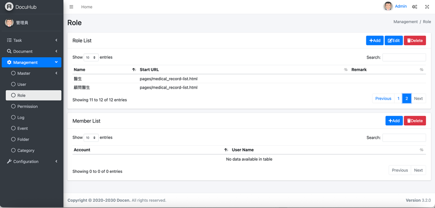Click the red Delete button in Role List

pos(415,40)
